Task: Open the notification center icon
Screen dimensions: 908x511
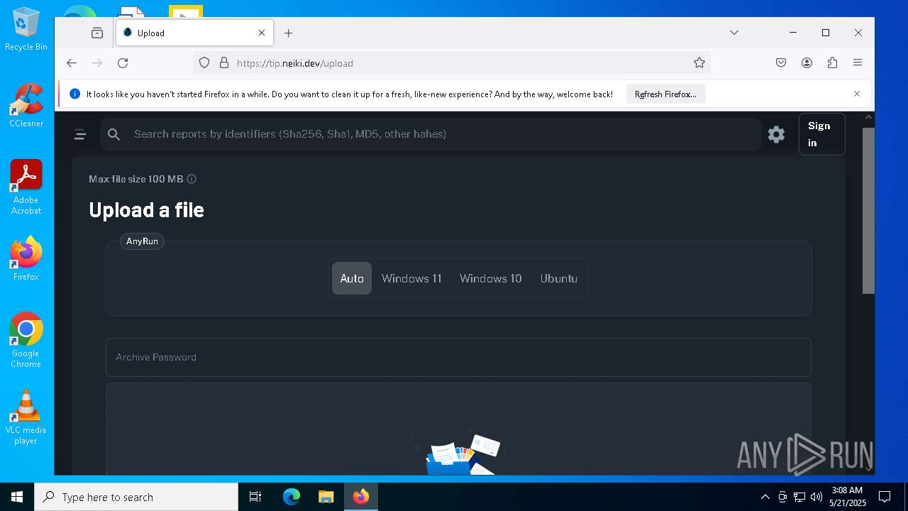Action: click(885, 497)
